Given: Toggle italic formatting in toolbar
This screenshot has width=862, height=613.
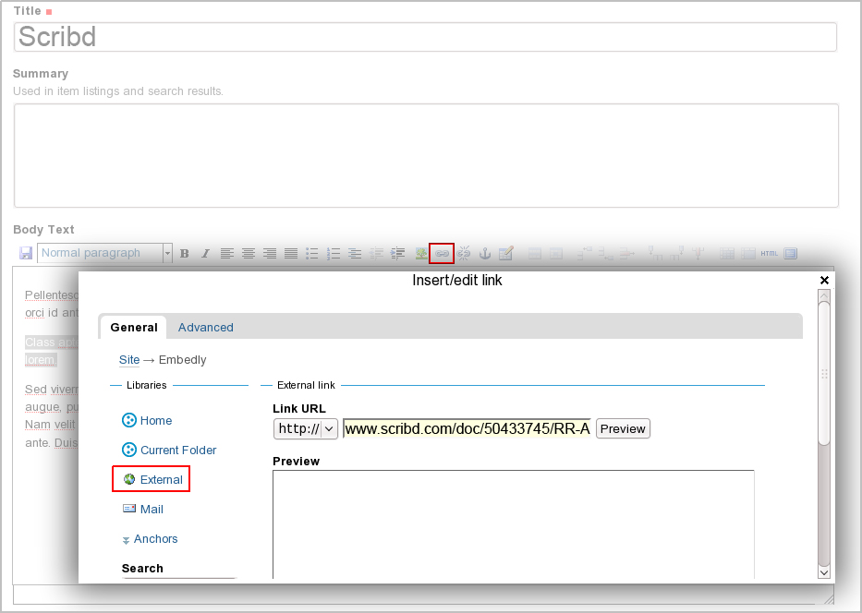Looking at the screenshot, I should click(x=205, y=253).
